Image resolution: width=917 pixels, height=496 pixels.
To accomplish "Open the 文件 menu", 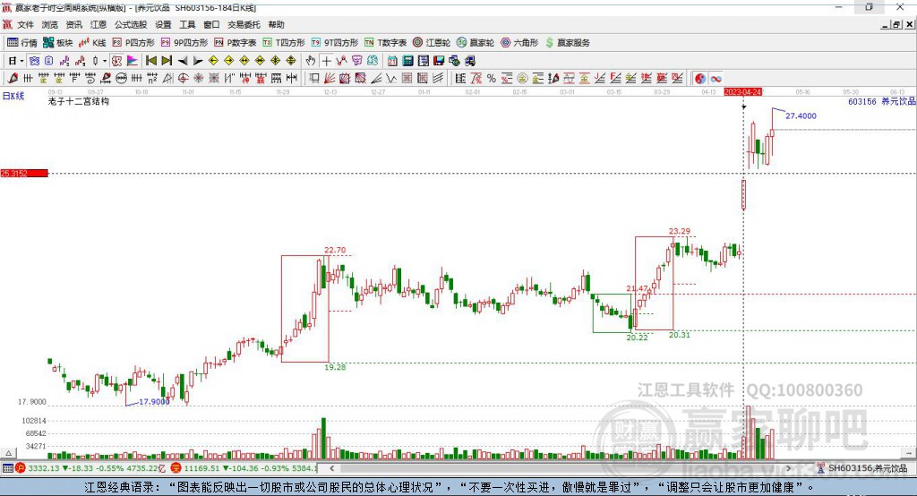I will coord(26,24).
